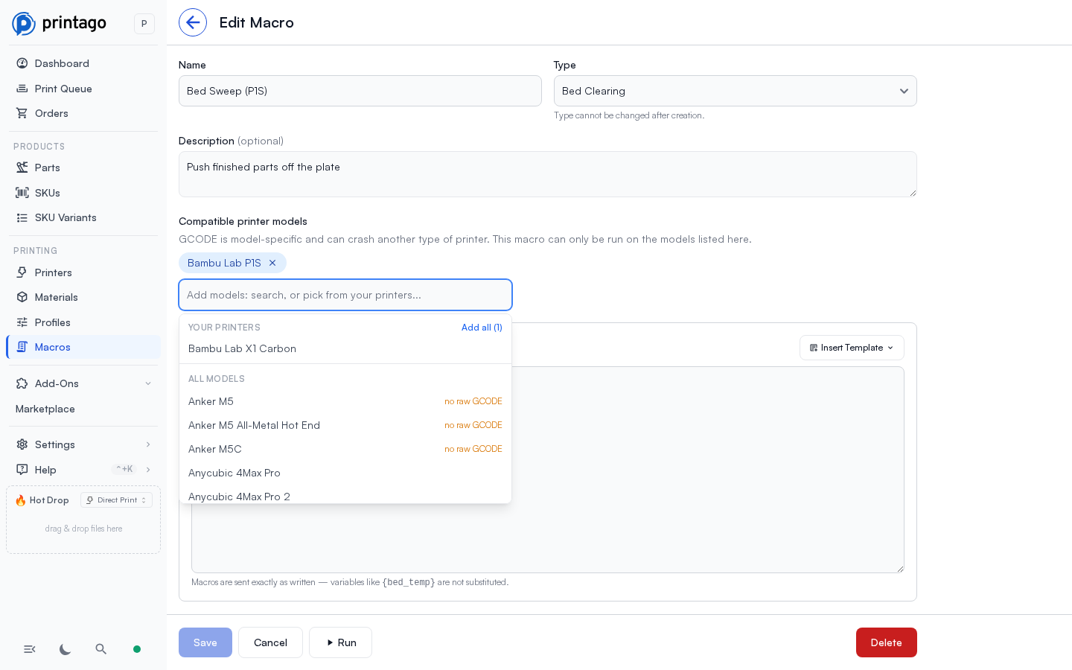
Task: Click the Settings gear icon
Action: 22,444
